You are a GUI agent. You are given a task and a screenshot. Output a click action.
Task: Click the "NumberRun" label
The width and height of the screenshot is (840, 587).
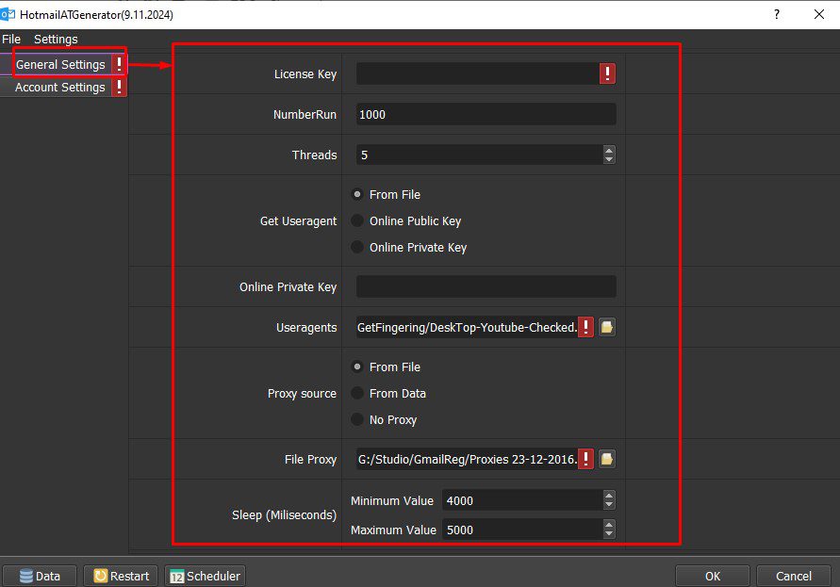(305, 115)
